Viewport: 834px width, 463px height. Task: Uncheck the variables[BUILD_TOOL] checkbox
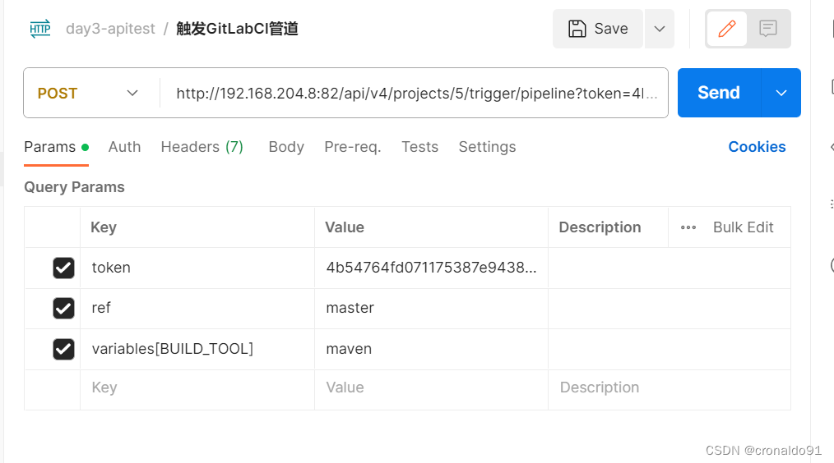(64, 350)
